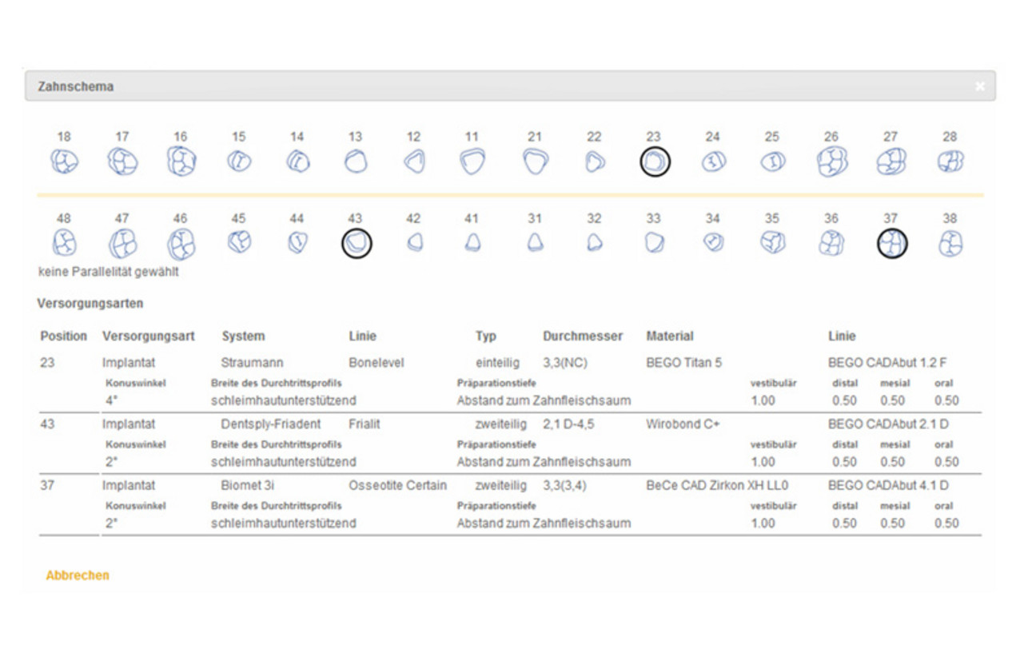Screen dimensions: 1036x653
Task: Click the Abbrechen link
Action: 78,575
